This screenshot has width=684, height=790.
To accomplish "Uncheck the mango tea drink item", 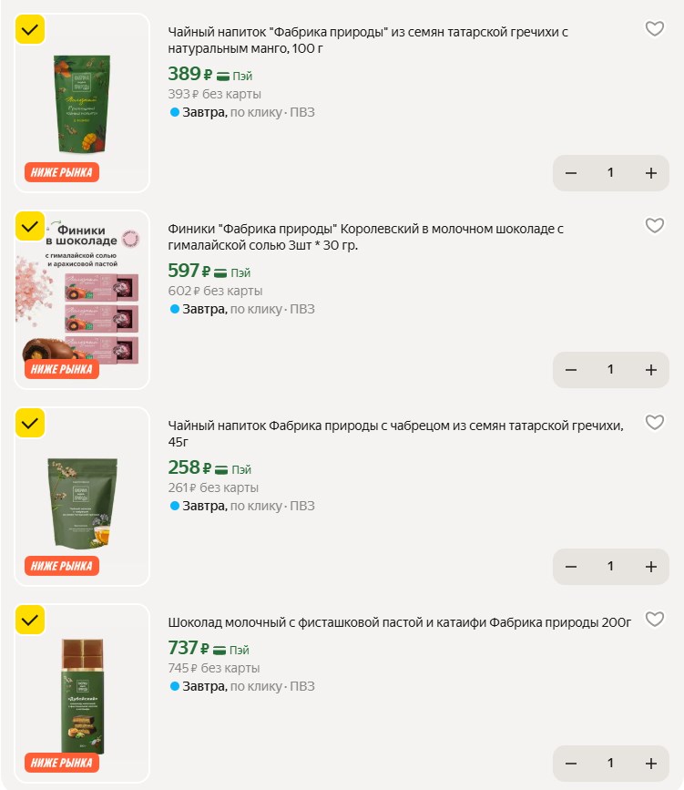I will pos(30,30).
